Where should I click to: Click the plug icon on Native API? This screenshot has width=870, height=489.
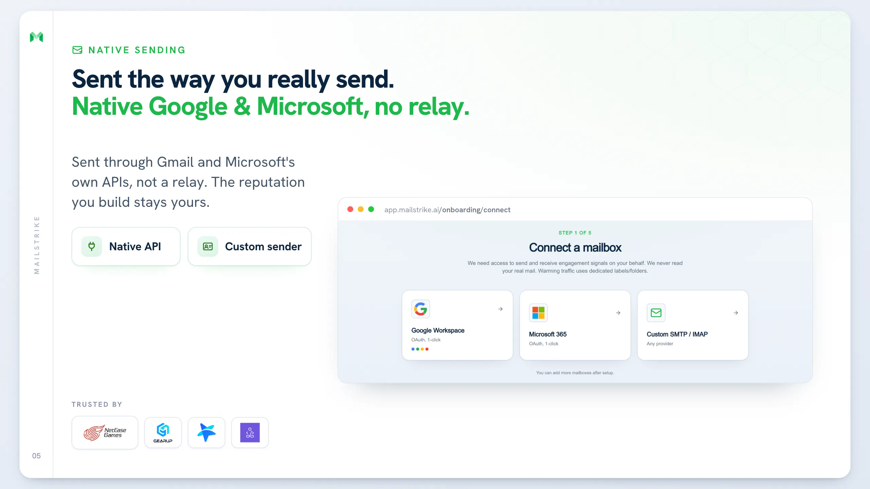point(92,247)
